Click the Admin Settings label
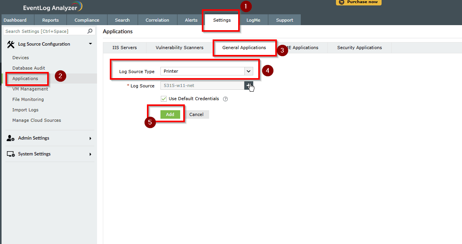462x244 pixels. (x=34, y=138)
